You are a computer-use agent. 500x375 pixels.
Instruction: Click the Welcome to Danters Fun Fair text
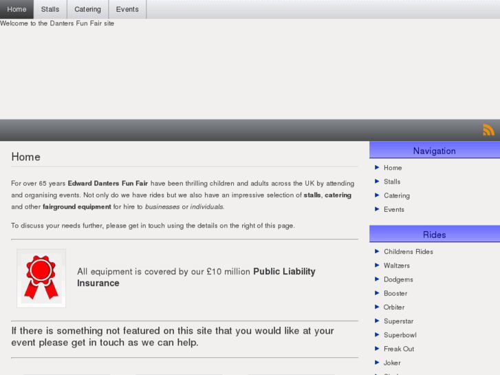tap(57, 23)
